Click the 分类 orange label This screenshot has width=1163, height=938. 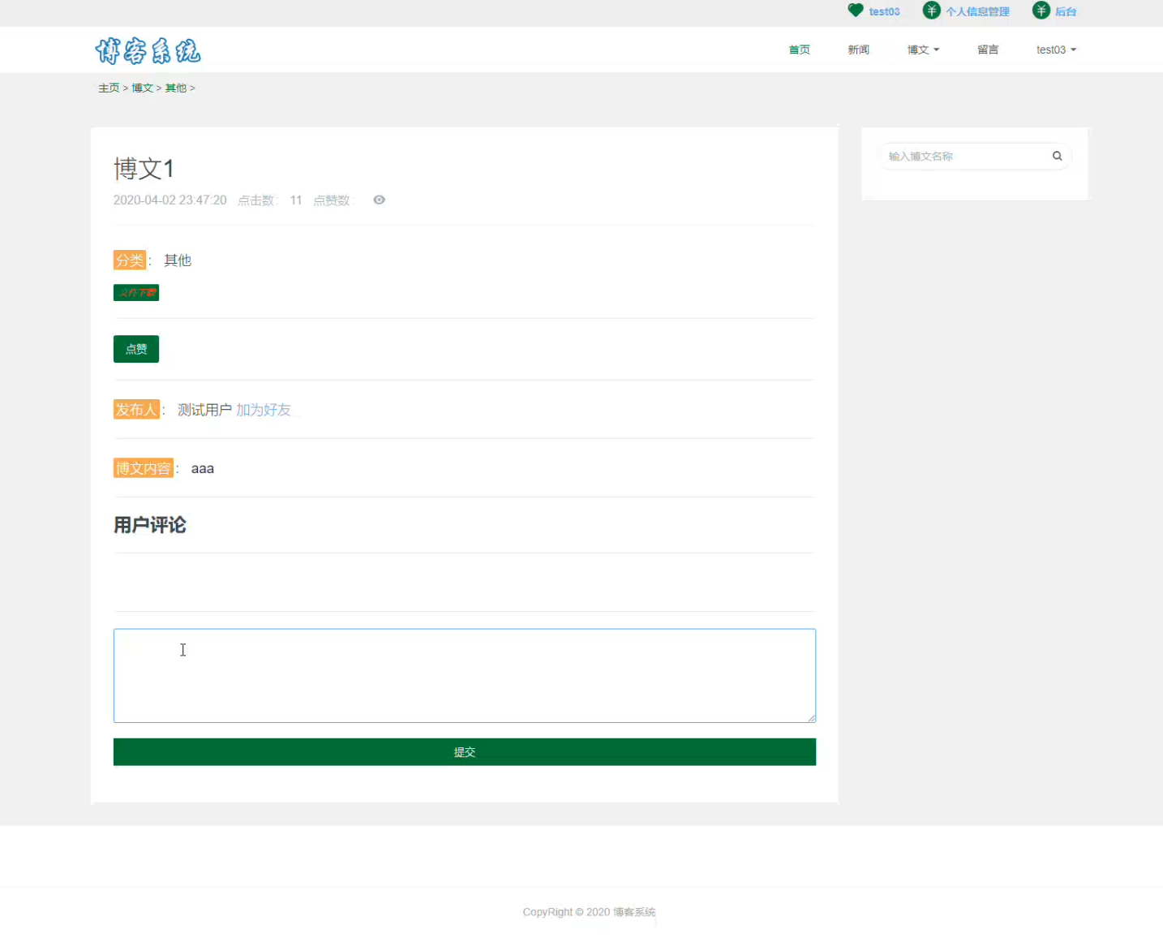click(x=130, y=260)
